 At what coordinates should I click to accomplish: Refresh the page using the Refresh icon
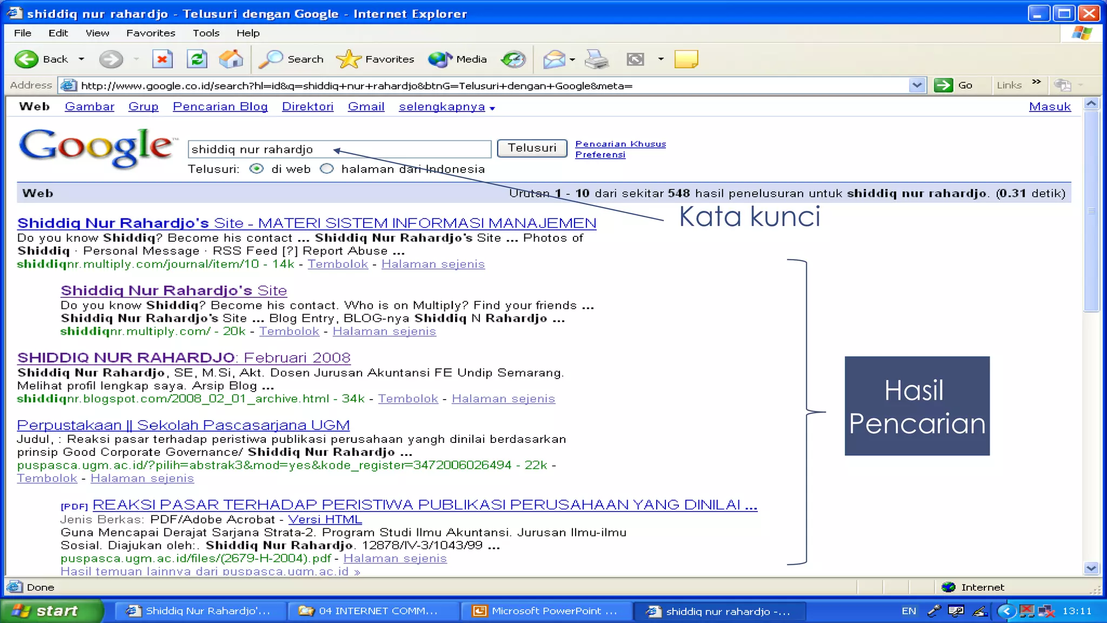click(x=197, y=59)
